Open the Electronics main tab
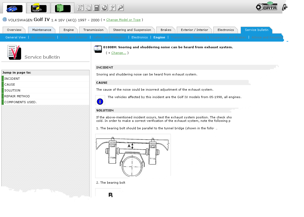The width and height of the screenshot is (304, 217). (x=226, y=30)
